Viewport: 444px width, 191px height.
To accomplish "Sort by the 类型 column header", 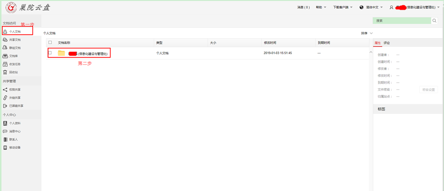I will (x=159, y=43).
